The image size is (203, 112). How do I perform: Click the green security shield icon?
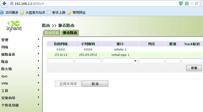tap(181, 3)
